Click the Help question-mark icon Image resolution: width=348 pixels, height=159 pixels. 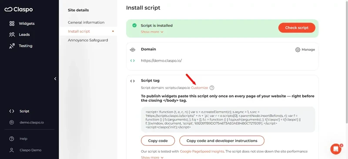[12, 139]
